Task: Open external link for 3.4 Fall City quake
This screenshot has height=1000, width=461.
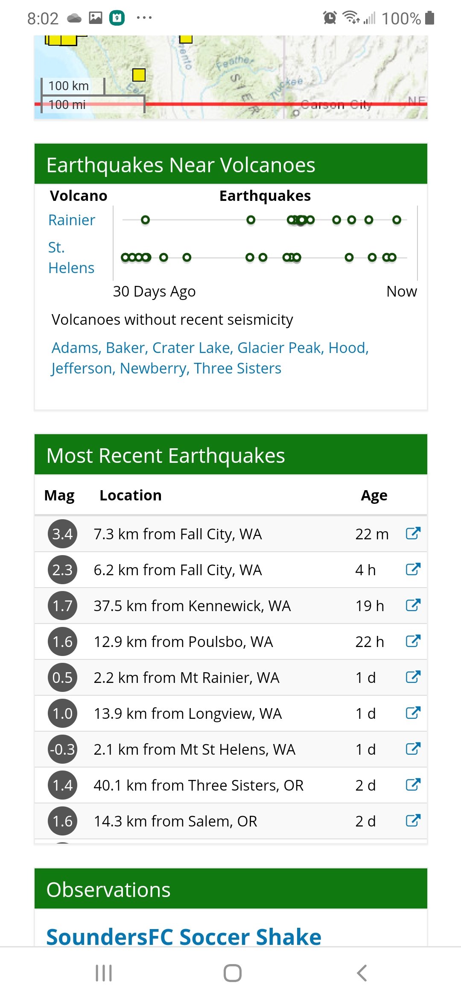Action: (x=413, y=533)
